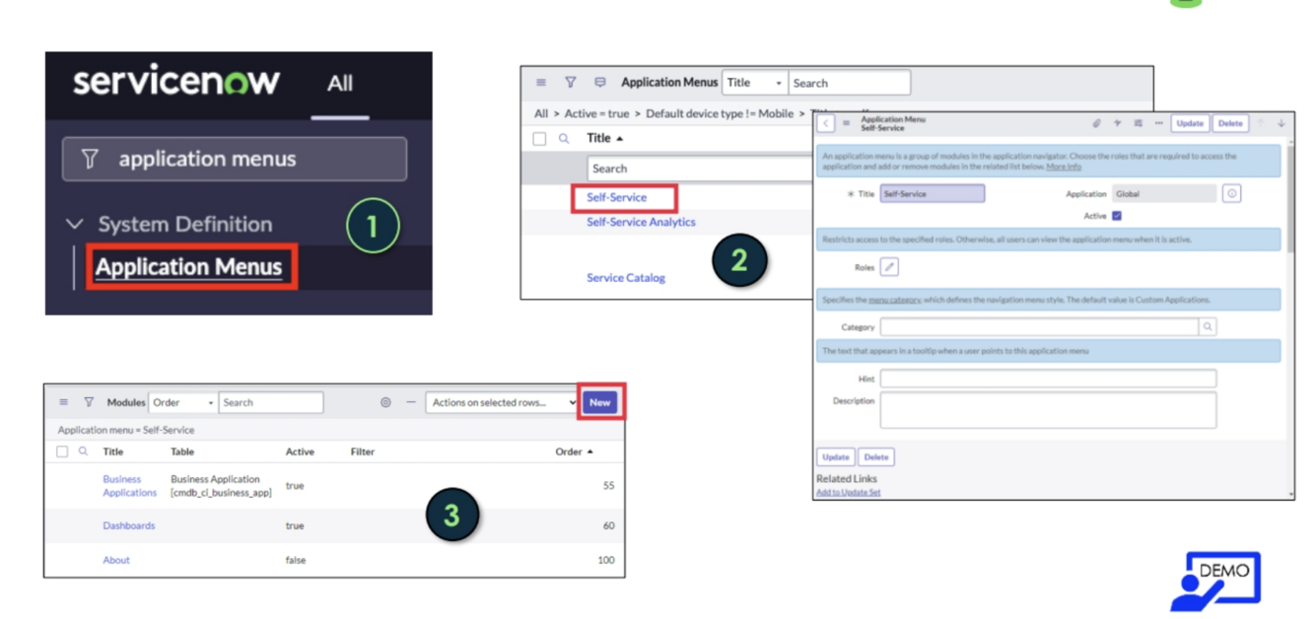The width and height of the screenshot is (1315, 619).
Task: Click the Hint text field
Action: click(1048, 378)
